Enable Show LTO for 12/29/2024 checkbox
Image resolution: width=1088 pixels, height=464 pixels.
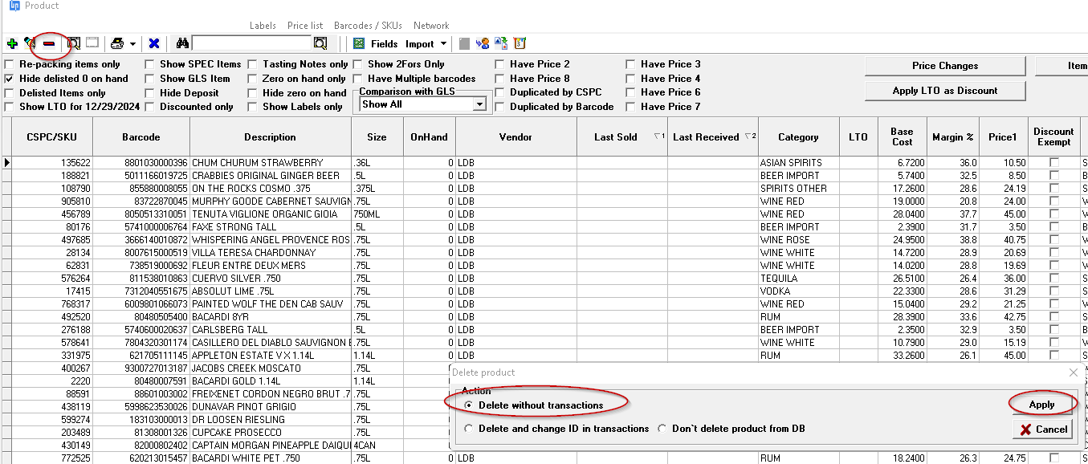[9, 107]
